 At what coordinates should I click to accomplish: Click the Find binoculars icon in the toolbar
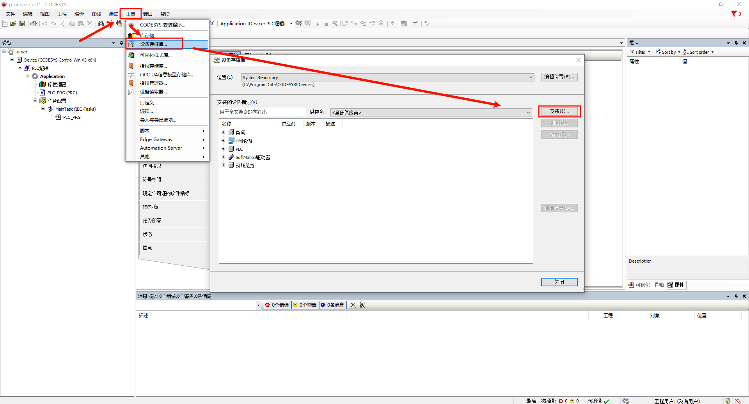tap(101, 24)
